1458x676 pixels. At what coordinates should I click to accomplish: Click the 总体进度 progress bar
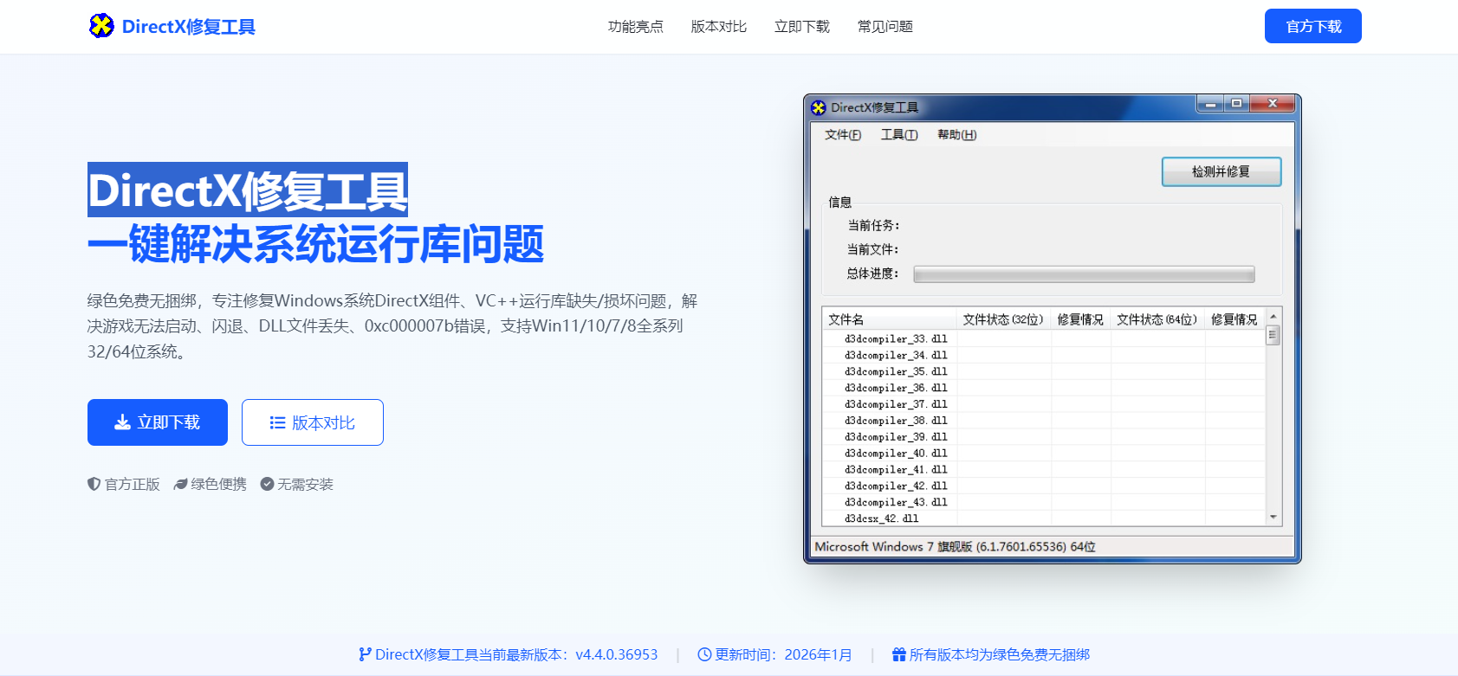click(1084, 274)
